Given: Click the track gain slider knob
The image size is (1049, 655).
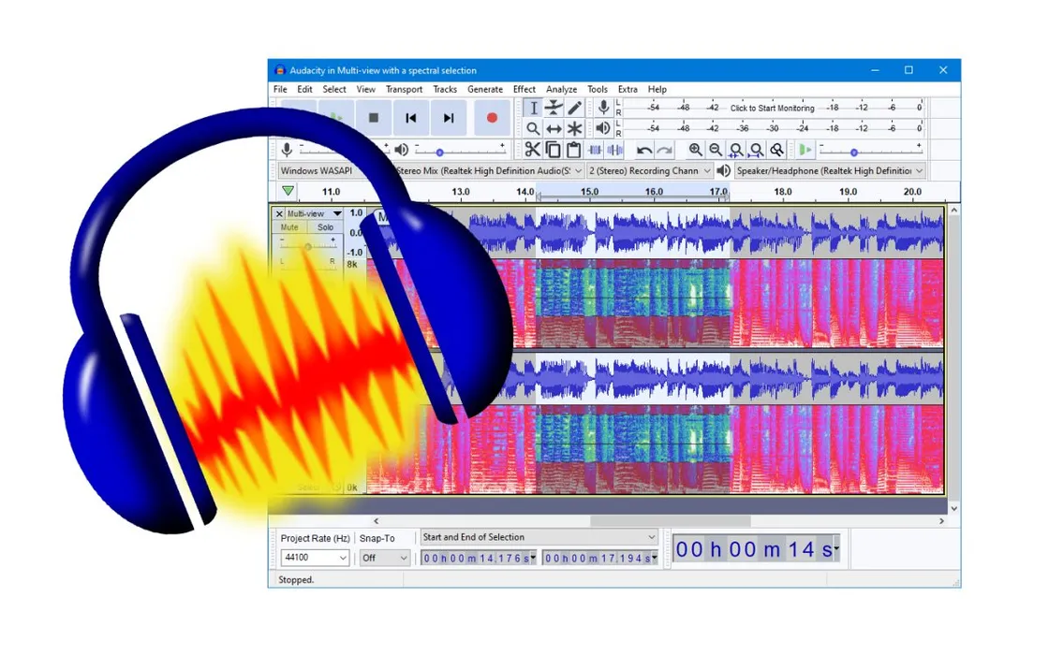Looking at the screenshot, I should 308,247.
